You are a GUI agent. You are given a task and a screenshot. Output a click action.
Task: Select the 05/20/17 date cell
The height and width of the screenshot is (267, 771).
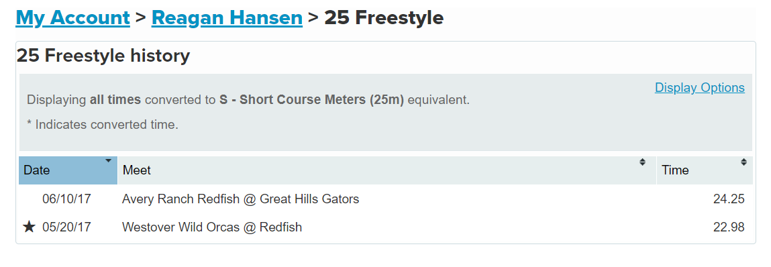pyautogui.click(x=66, y=227)
